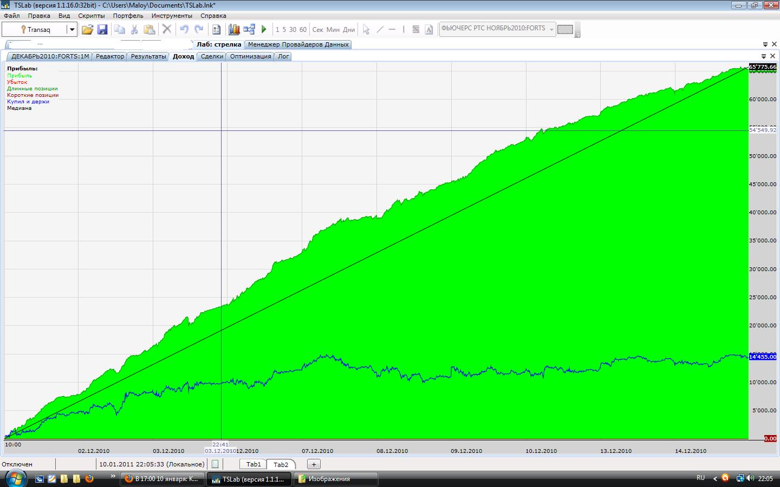Viewport: 780px width, 487px height.
Task: Toggle the 'Мин' timeframe unit
Action: 333,30
